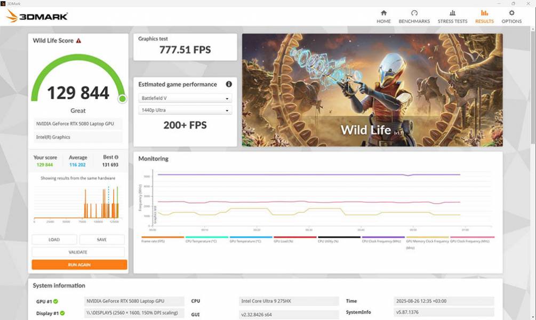Viewport: 536px width, 320px height.
Task: Expand the 1440p Ultra resolution dropdown
Action: click(x=185, y=110)
